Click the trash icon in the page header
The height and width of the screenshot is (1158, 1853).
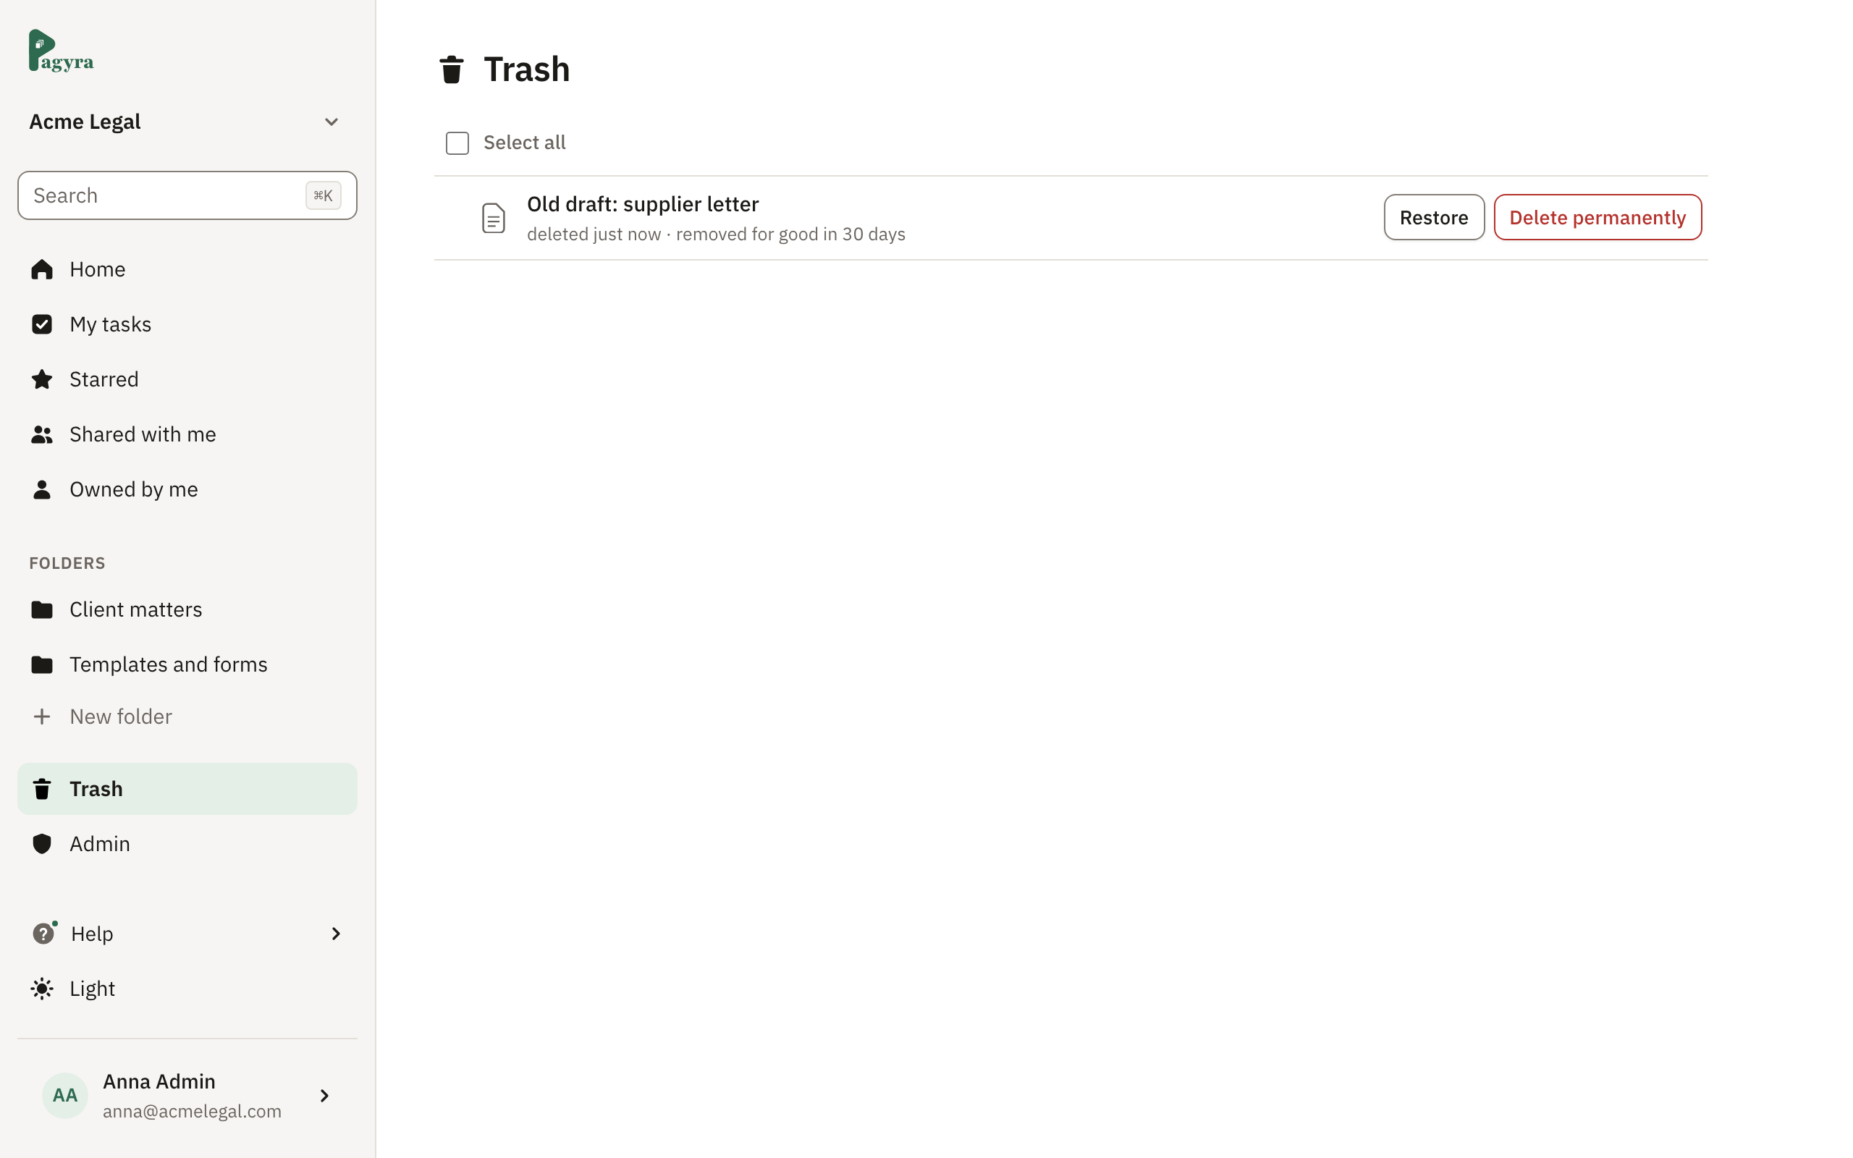click(x=452, y=69)
